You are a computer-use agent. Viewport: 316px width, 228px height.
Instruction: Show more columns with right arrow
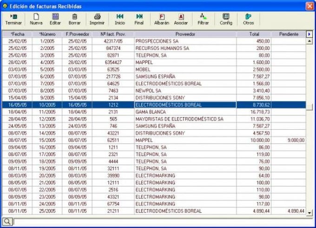[x=309, y=34]
